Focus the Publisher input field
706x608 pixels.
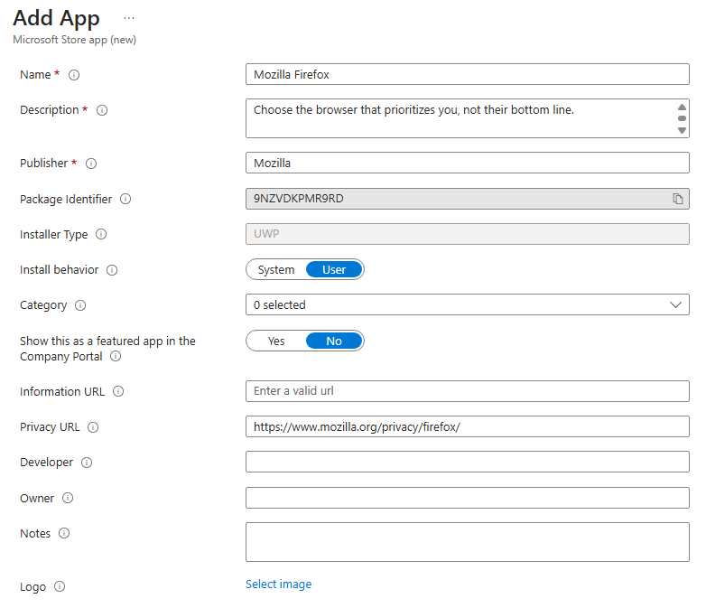(468, 163)
